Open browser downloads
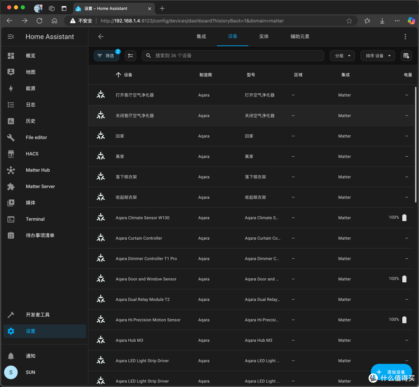 (382, 21)
